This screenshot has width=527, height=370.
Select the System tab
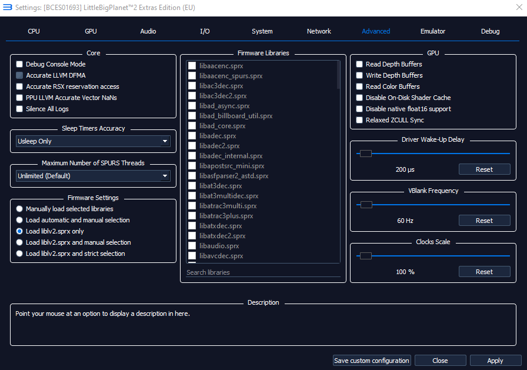pyautogui.click(x=262, y=31)
